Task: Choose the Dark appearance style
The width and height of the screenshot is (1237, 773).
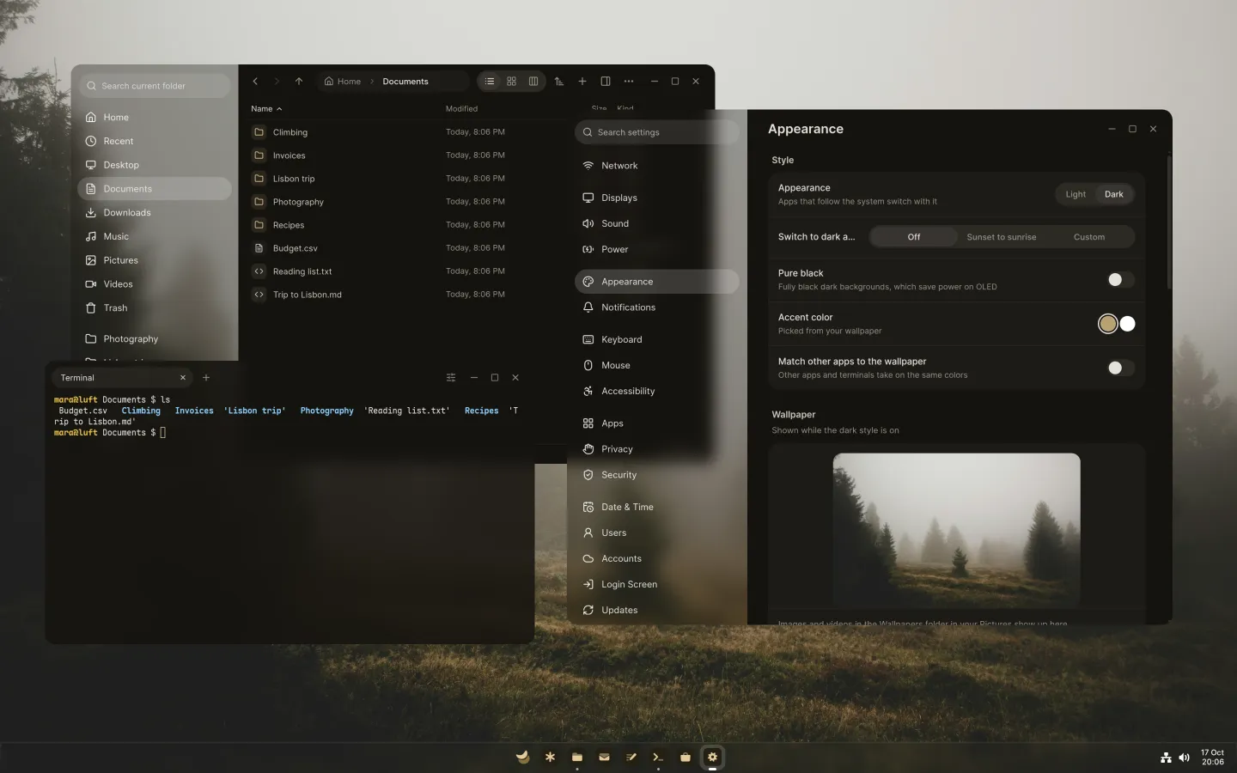Action: (1114, 194)
